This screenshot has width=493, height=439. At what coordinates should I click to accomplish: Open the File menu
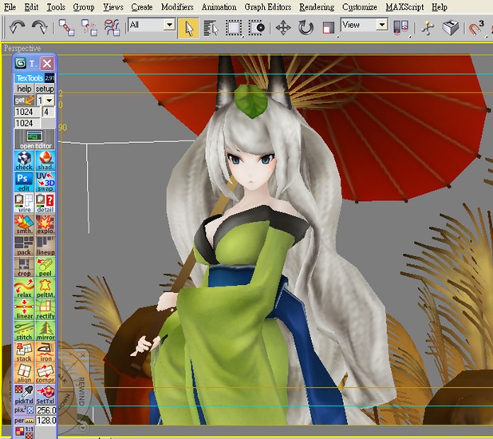click(10, 7)
